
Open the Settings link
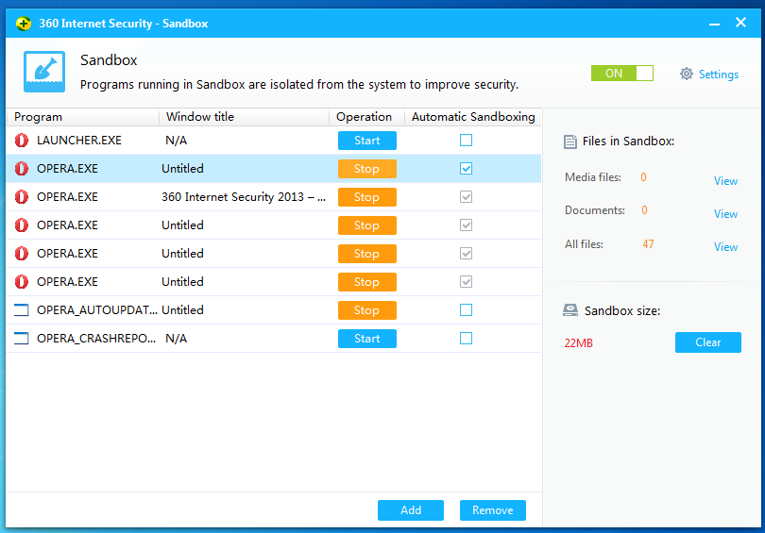pos(719,75)
